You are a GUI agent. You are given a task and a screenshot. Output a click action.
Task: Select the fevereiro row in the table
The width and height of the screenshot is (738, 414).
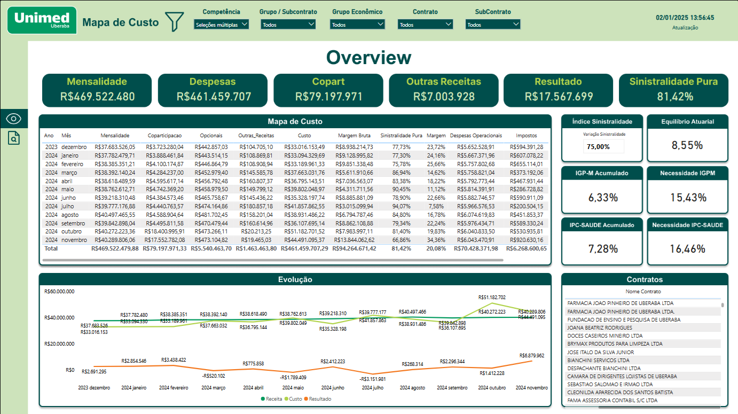coord(295,164)
